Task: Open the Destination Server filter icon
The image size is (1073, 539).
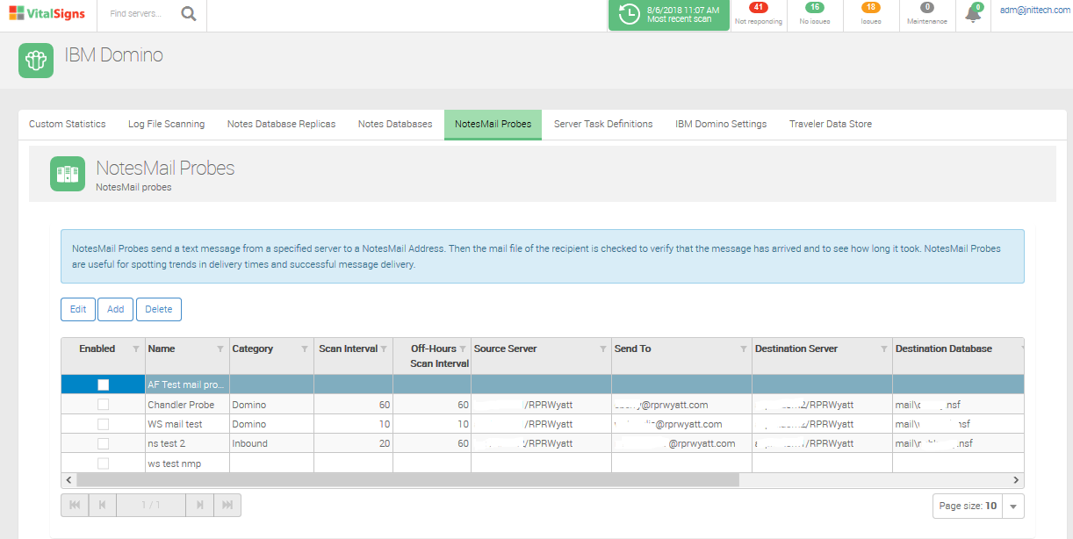Action: (883, 349)
